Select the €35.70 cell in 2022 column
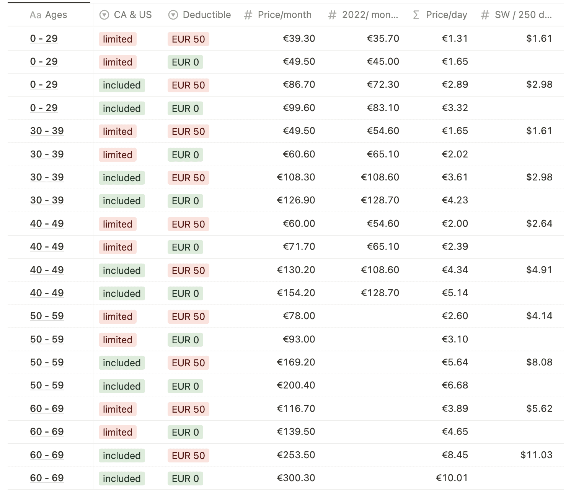Viewport: 571px width, 495px height. [383, 39]
